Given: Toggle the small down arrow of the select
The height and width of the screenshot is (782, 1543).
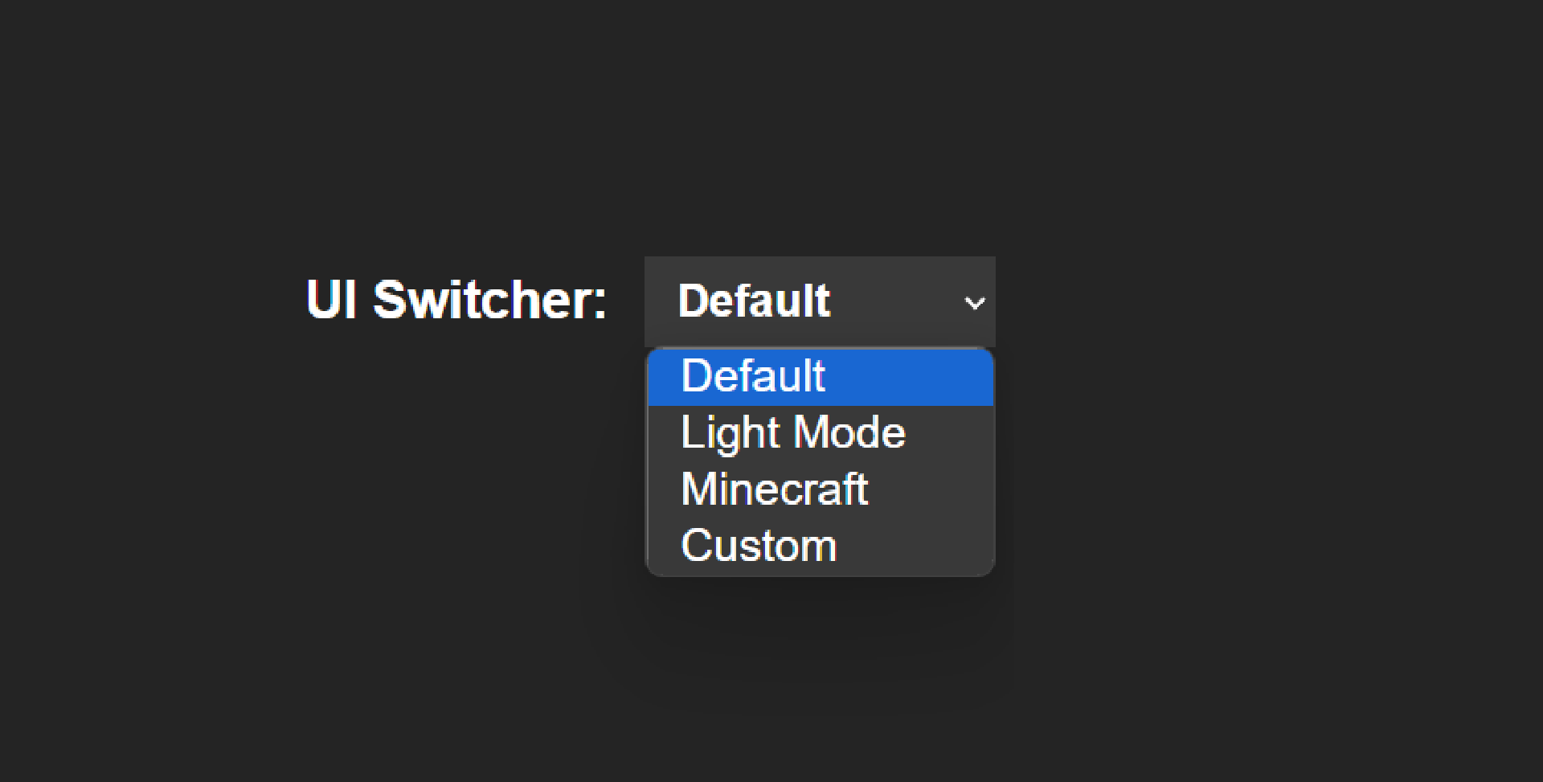Looking at the screenshot, I should (x=974, y=303).
